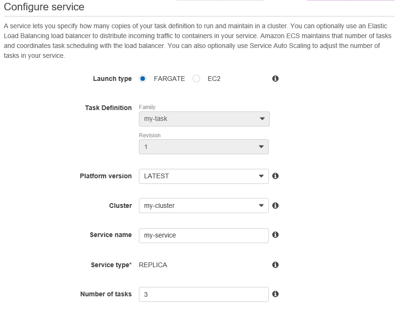Image resolution: width=395 pixels, height=309 pixels.
Task: Focus the Number of tasks field
Action: coord(204,294)
